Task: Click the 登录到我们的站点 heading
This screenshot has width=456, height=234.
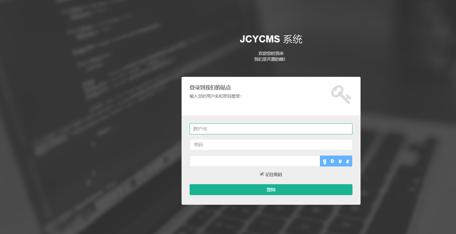Action: 210,87
